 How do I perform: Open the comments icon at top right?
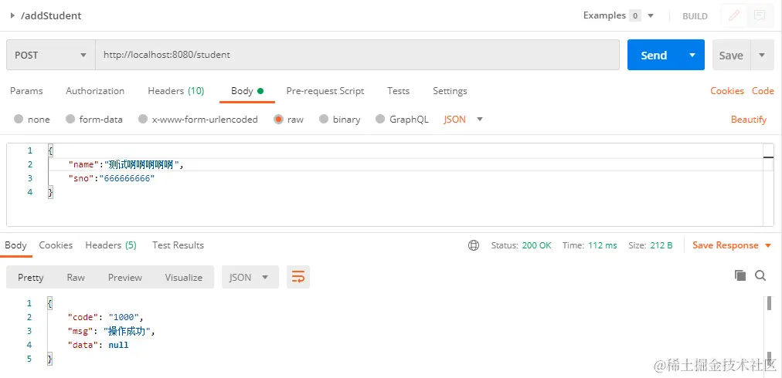(x=760, y=16)
